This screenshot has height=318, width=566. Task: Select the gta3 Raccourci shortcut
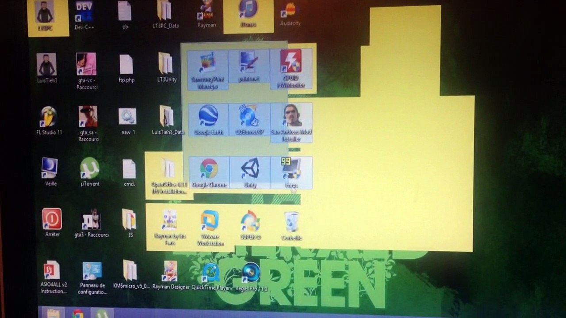point(92,223)
